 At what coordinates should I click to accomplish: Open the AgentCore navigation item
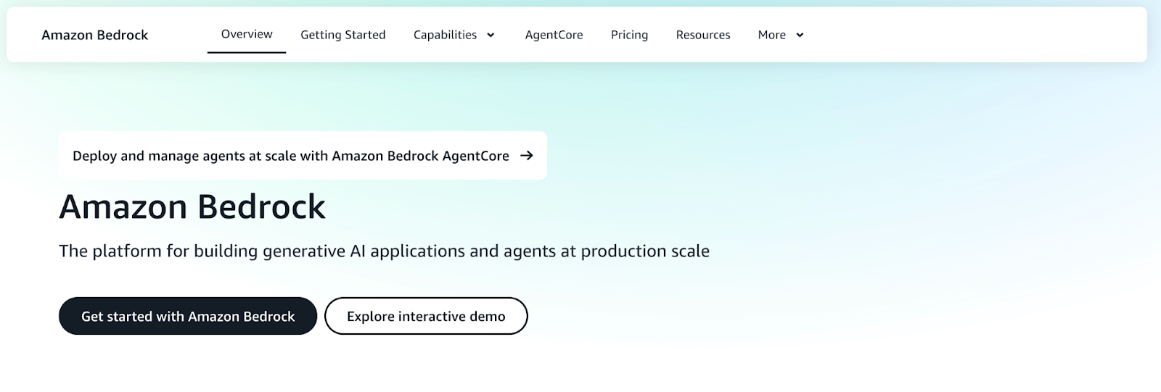pos(554,35)
